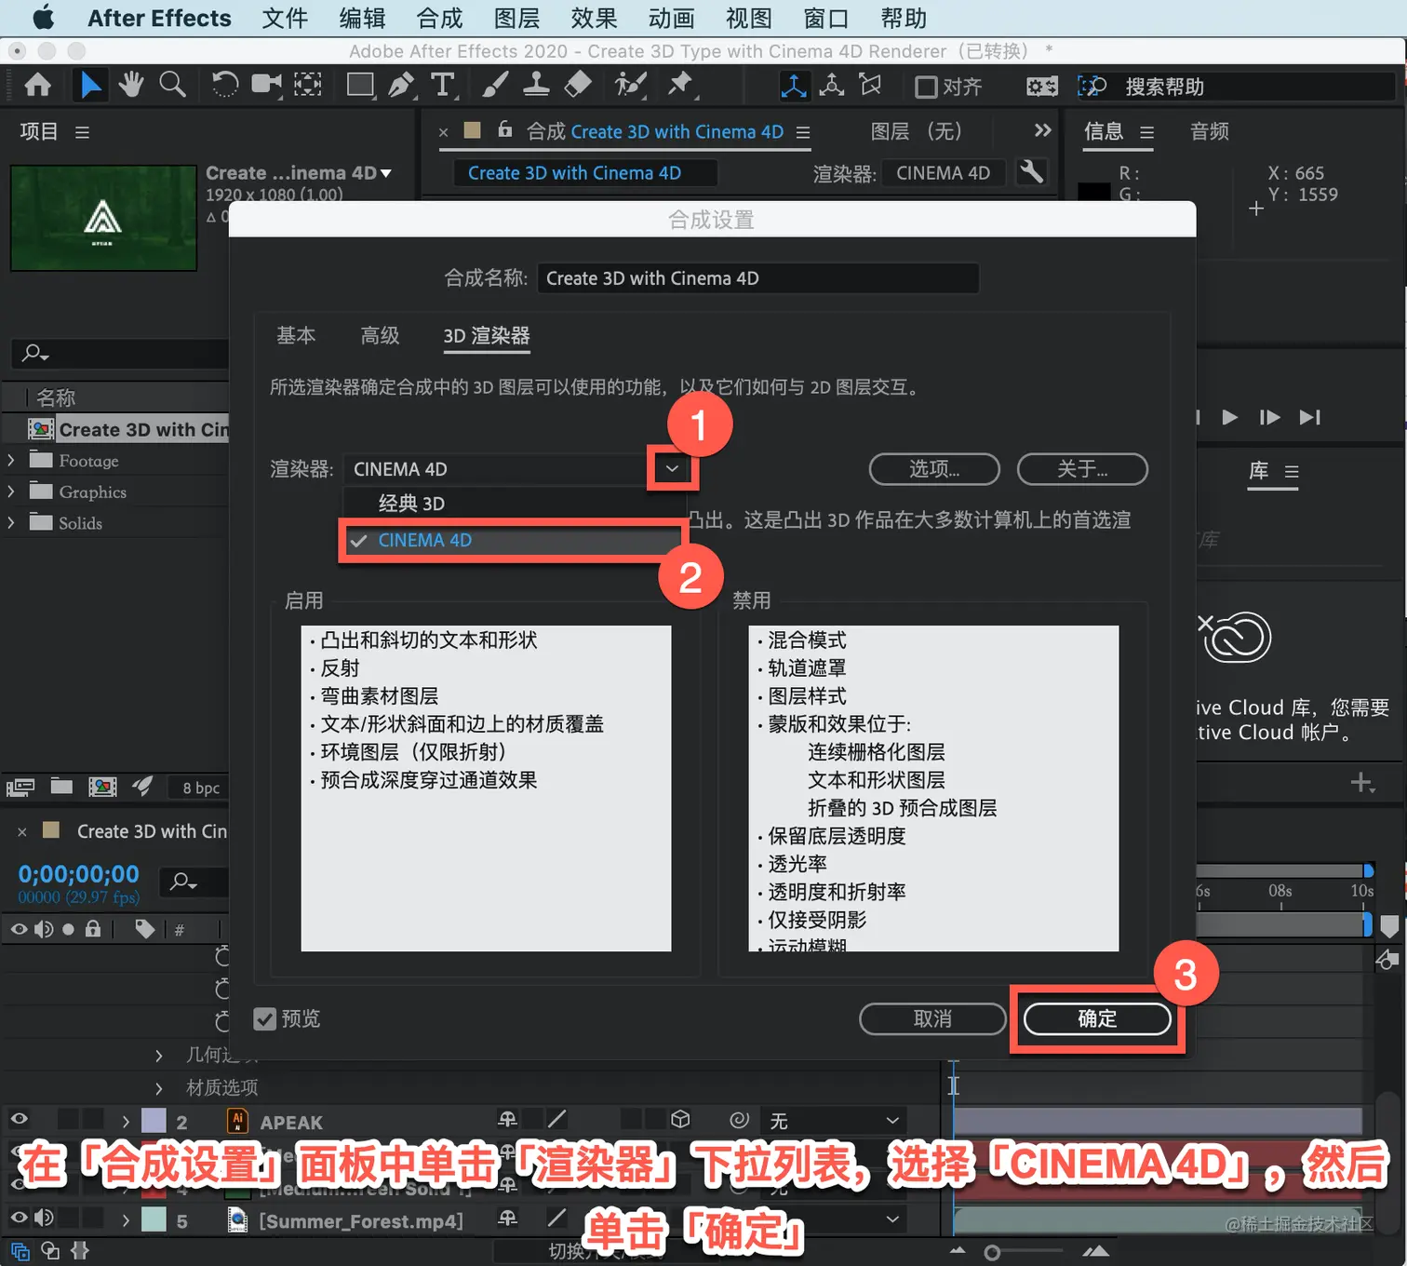This screenshot has width=1407, height=1266.
Task: Open the 渲染器 dropdown arrow
Action: click(x=672, y=469)
